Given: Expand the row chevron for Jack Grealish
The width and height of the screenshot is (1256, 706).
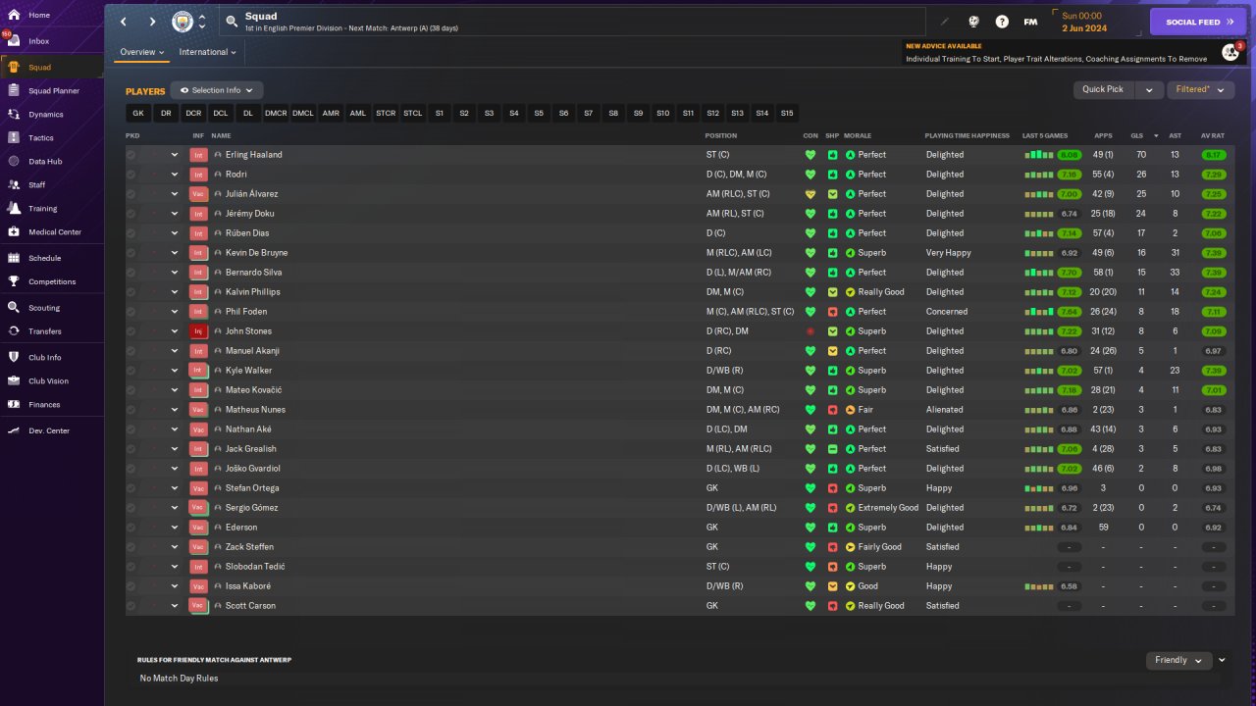Looking at the screenshot, I should click(175, 449).
